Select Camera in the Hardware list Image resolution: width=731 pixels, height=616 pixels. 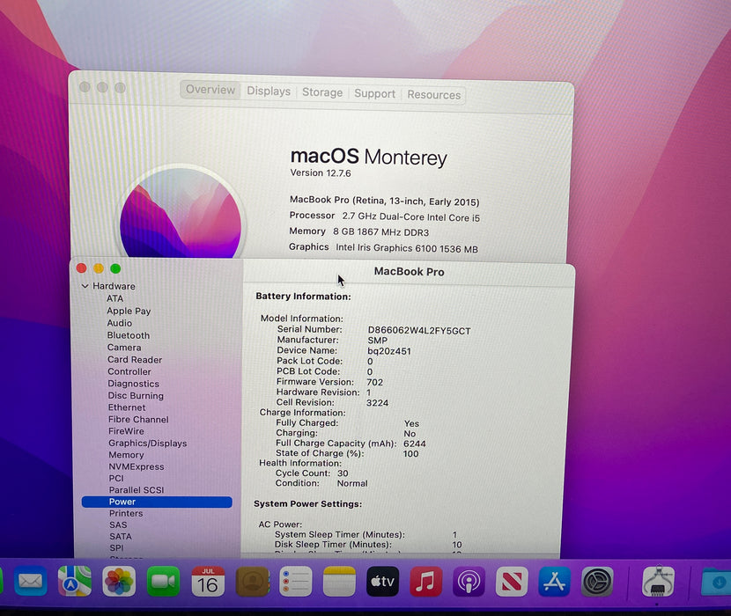[124, 347]
